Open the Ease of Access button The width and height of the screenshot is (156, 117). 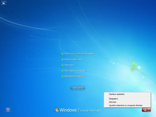(x=8, y=110)
